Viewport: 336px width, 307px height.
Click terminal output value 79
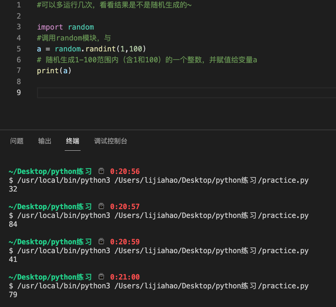pyautogui.click(x=13, y=295)
